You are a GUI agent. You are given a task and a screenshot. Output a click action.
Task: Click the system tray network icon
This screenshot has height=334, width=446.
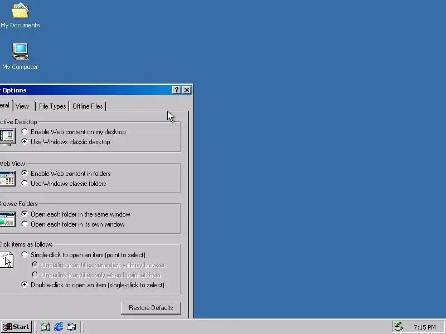399,327
